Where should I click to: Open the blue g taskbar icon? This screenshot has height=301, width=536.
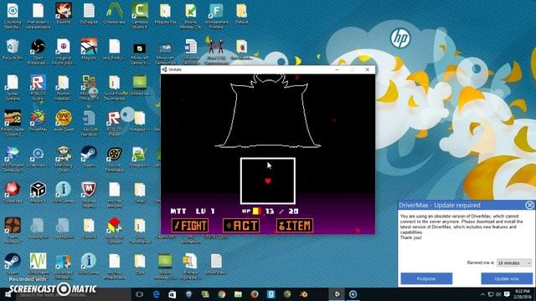tap(271, 294)
